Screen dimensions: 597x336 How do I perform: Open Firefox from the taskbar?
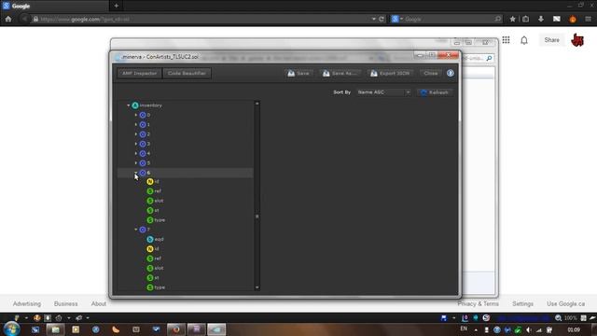(x=176, y=329)
